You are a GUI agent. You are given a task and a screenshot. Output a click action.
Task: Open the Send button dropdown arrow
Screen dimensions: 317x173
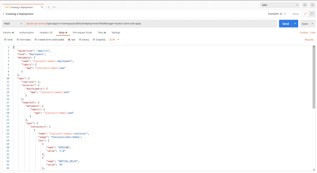[x=295, y=24]
